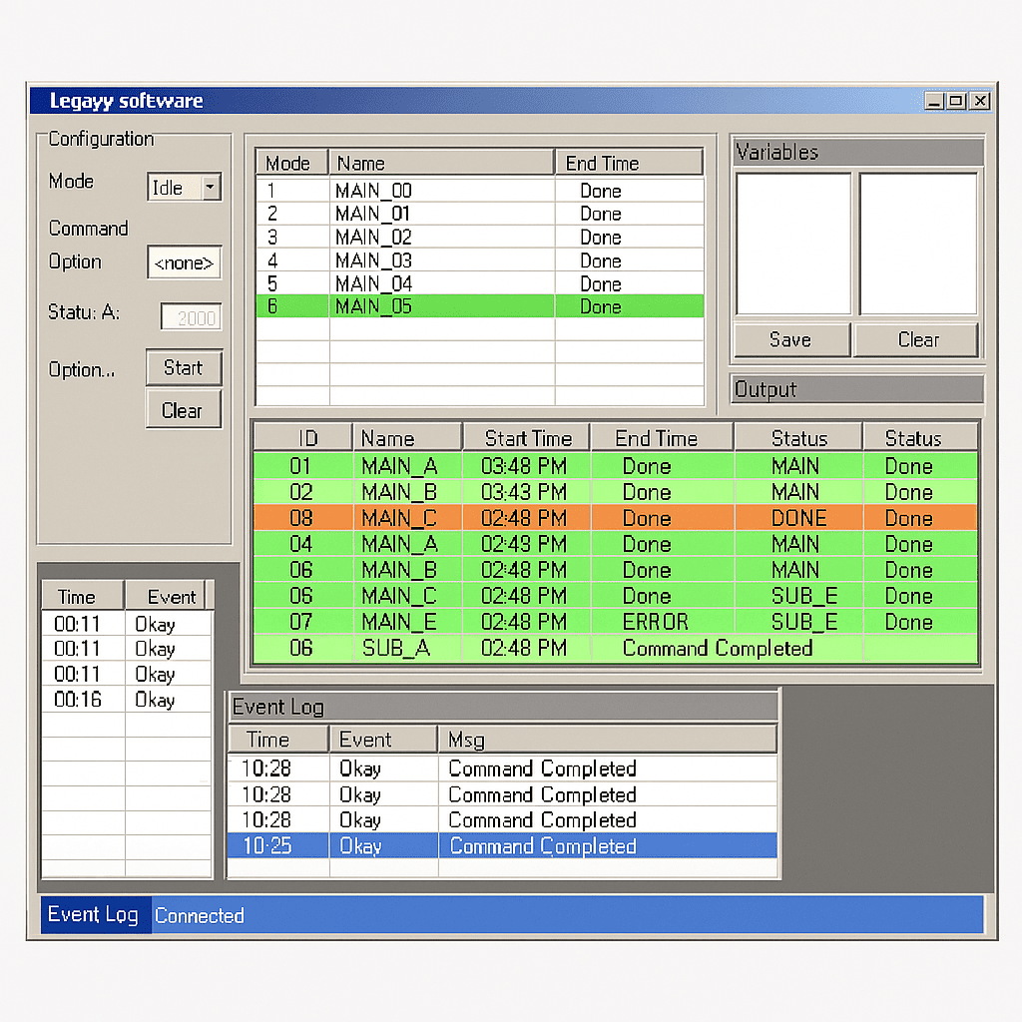Switch to the Event Log status tab
The image size is (1022, 1022).
click(x=95, y=914)
